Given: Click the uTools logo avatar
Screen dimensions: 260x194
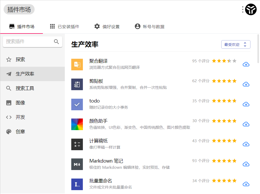Looking at the screenshot, I should pyautogui.click(x=251, y=10).
